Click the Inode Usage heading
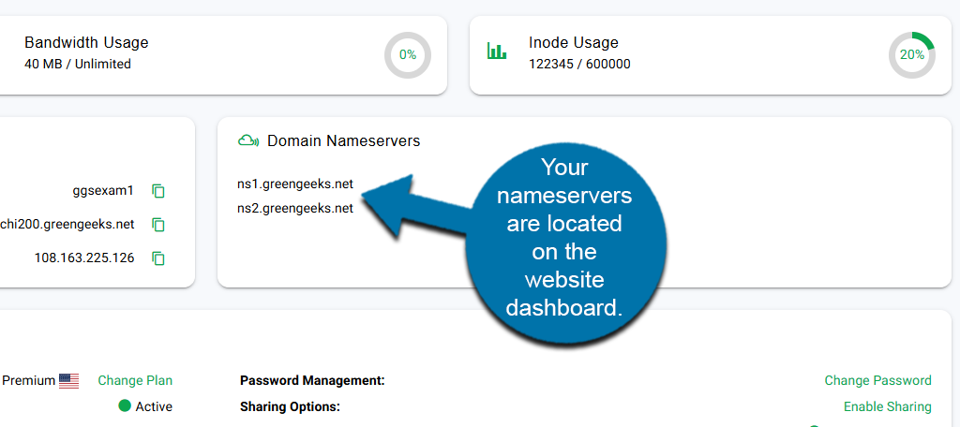The image size is (960, 427). coord(574,43)
